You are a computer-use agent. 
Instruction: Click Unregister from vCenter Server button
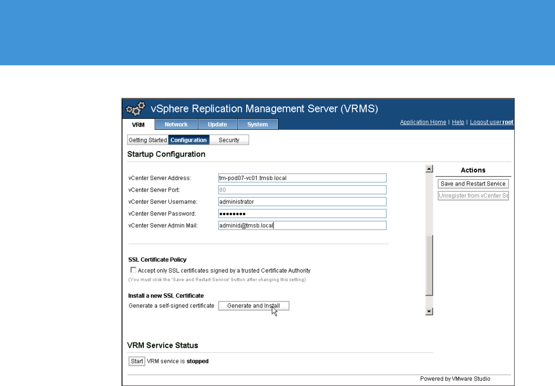(473, 196)
